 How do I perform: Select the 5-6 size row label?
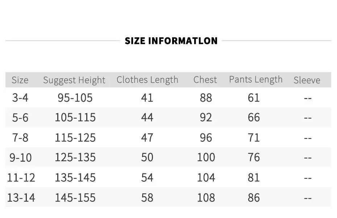click(x=20, y=118)
